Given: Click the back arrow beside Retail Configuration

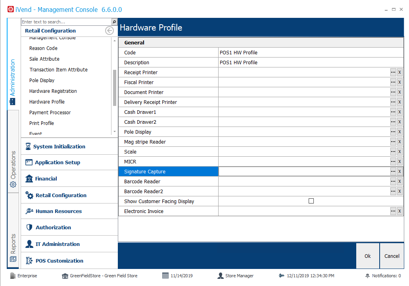Looking at the screenshot, I should 109,31.
